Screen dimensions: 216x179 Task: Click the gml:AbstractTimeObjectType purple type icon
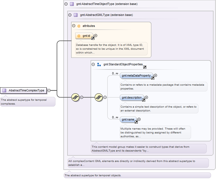click(x=72, y=4)
